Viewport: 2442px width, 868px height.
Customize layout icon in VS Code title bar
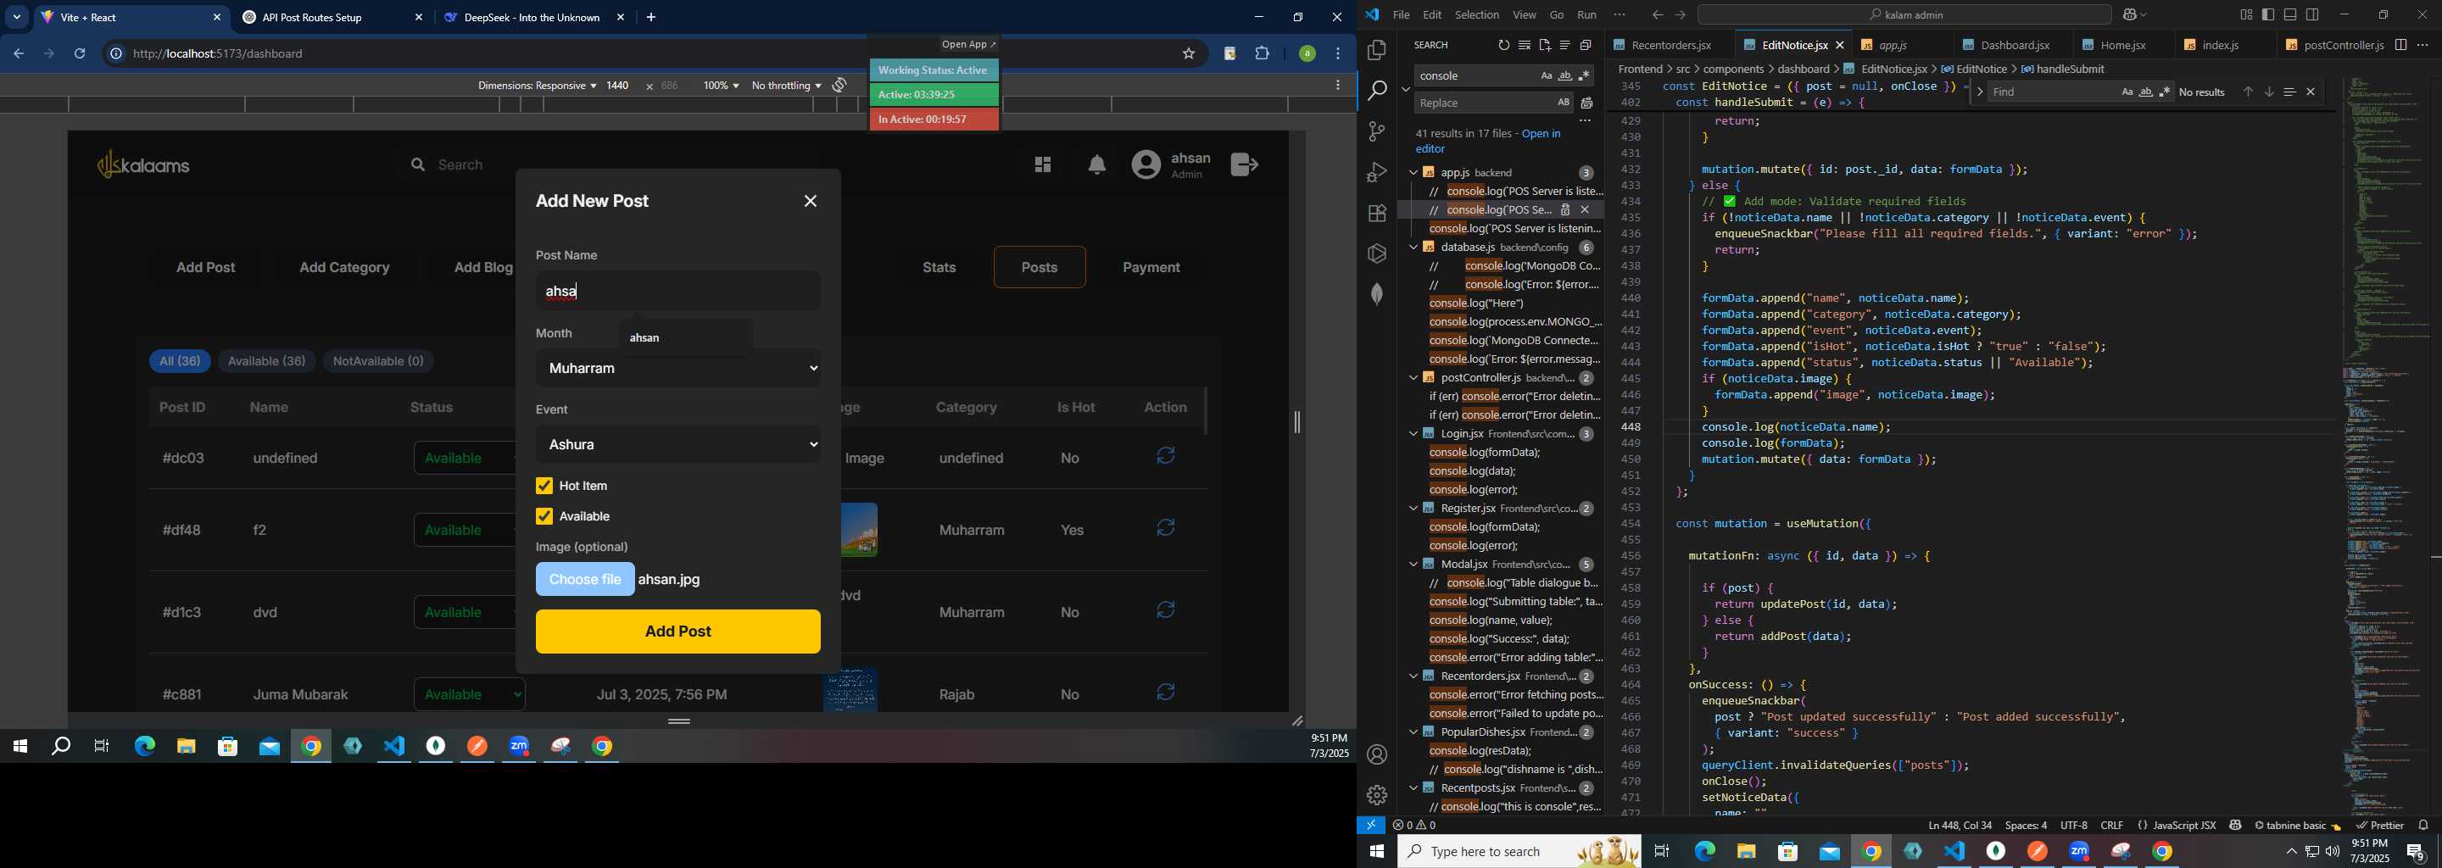click(x=2246, y=15)
